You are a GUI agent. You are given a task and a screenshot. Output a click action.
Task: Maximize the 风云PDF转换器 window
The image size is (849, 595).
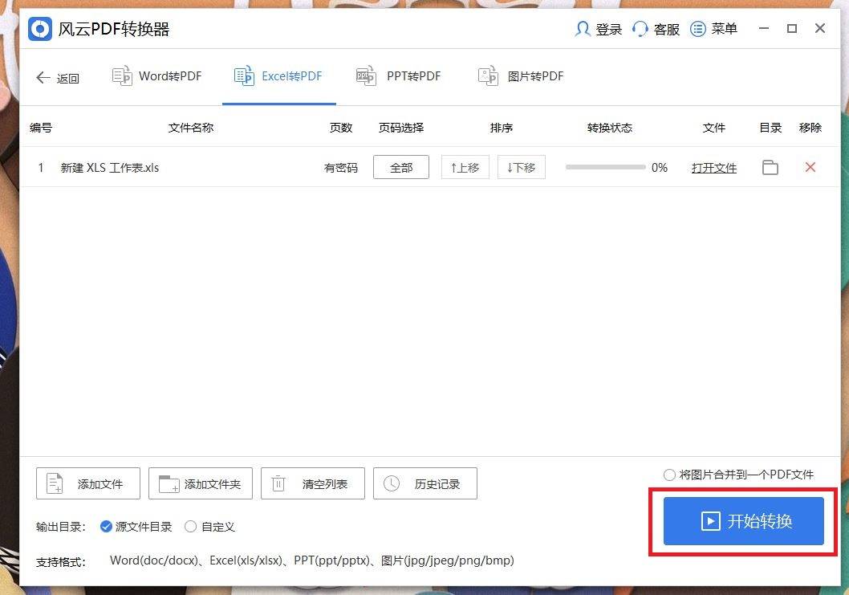[x=792, y=28]
